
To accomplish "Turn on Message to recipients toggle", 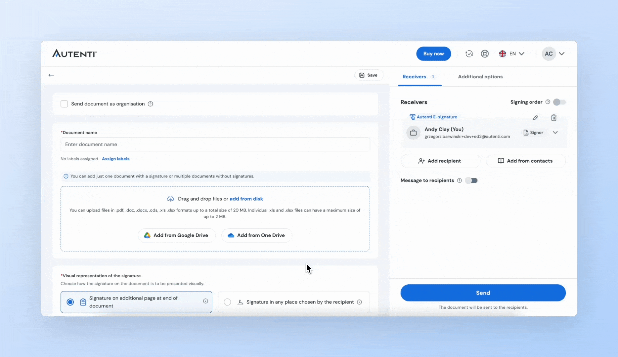I will (471, 180).
